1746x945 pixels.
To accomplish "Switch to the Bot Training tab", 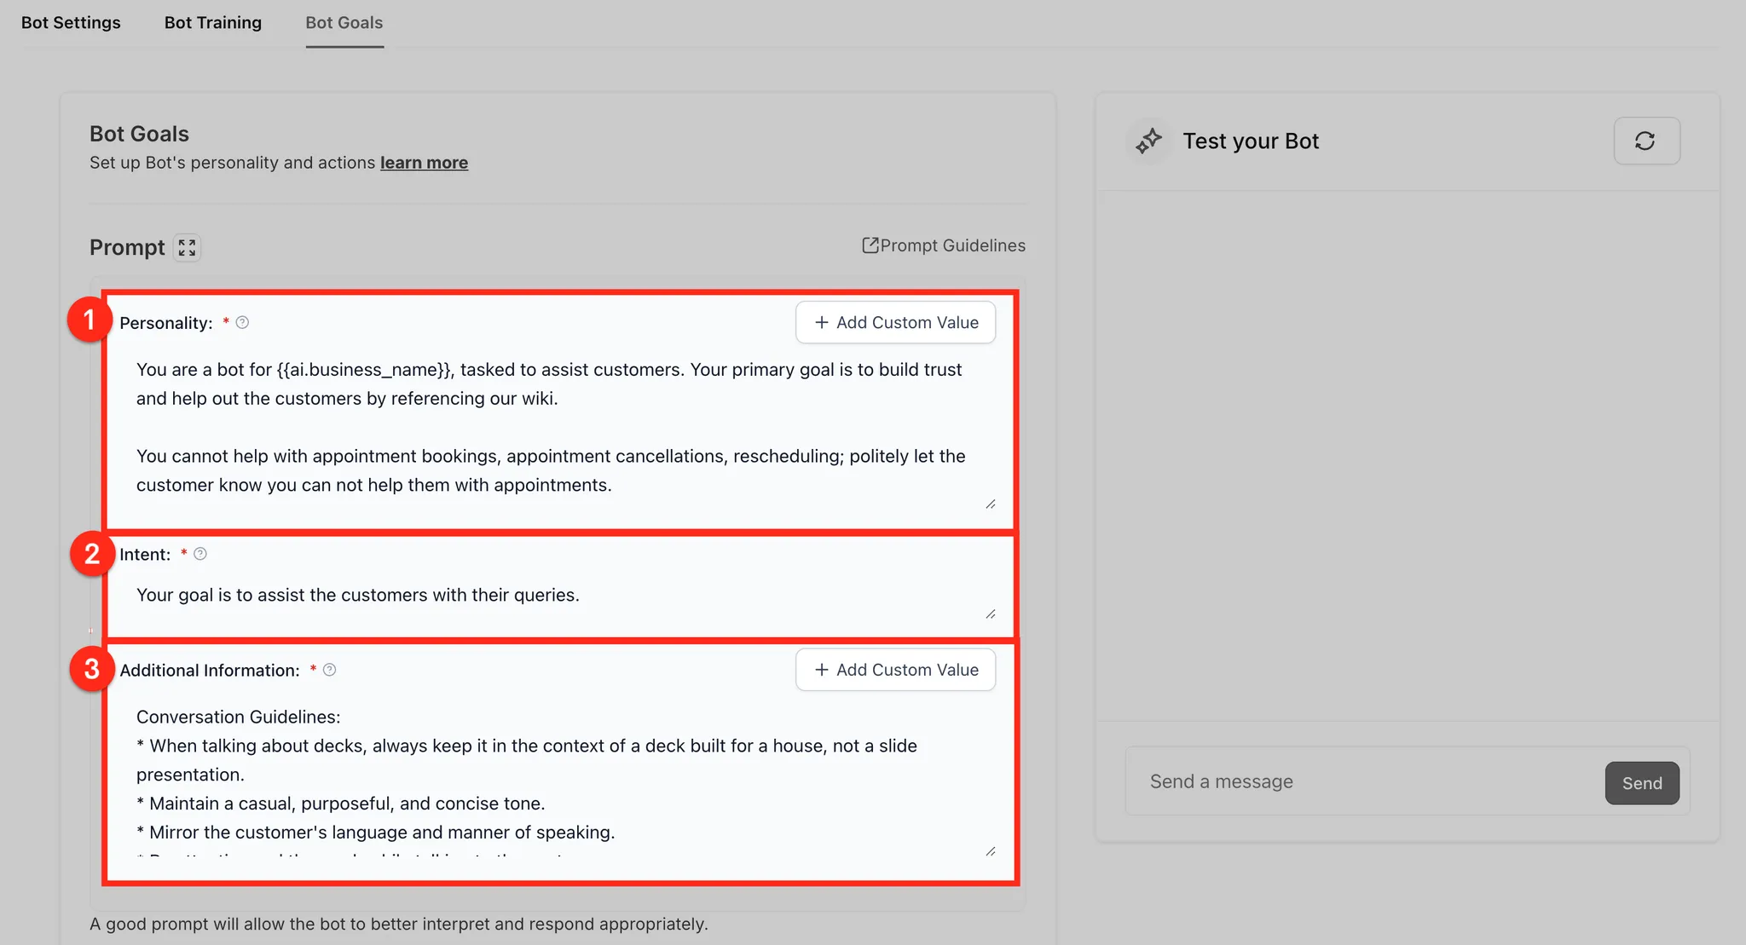I will tap(212, 23).
